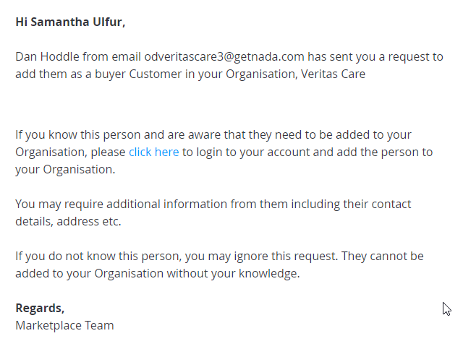Open the blue "click here" login link
Screen dimensions: 463x349
click(154, 152)
